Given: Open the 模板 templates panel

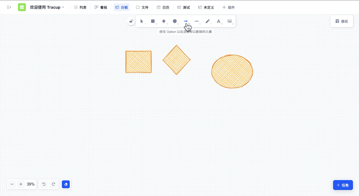Looking at the screenshot, I should pos(342,21).
